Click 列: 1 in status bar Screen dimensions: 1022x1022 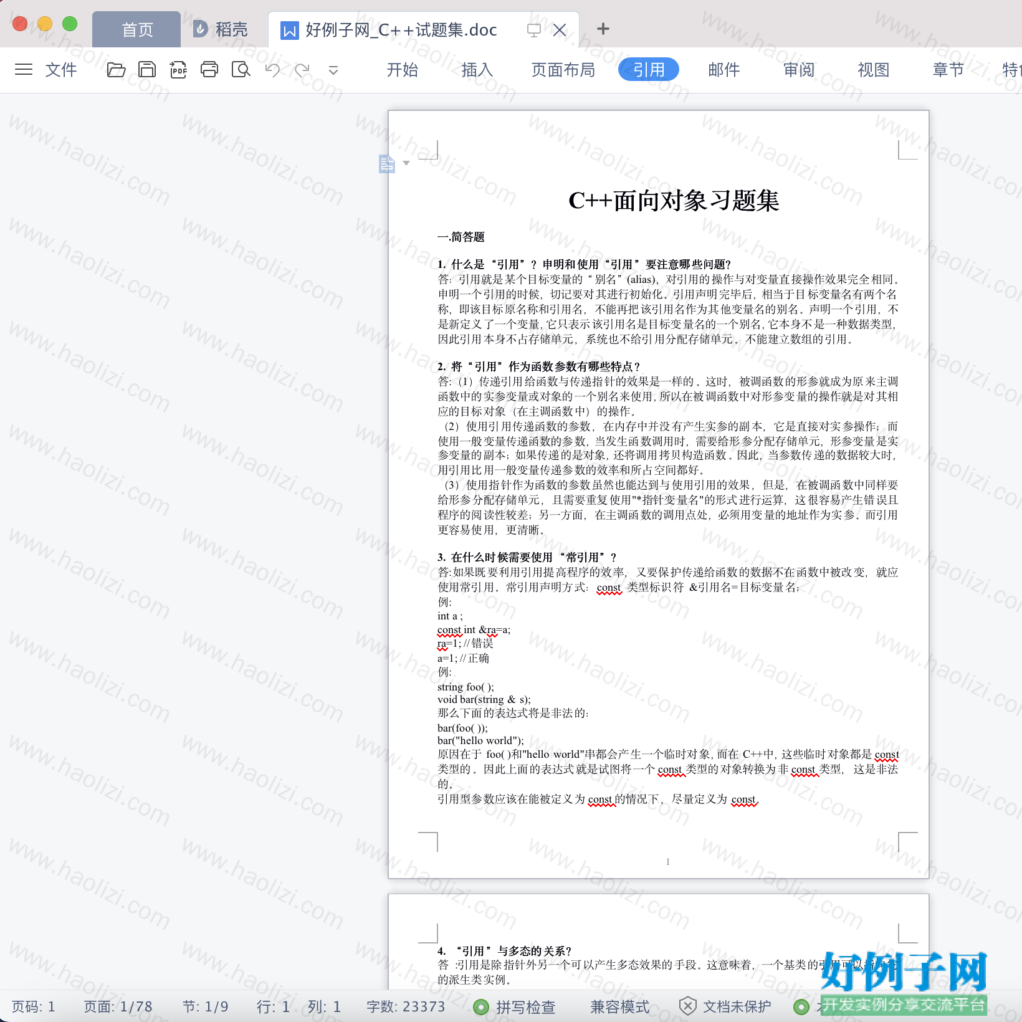(x=324, y=1006)
